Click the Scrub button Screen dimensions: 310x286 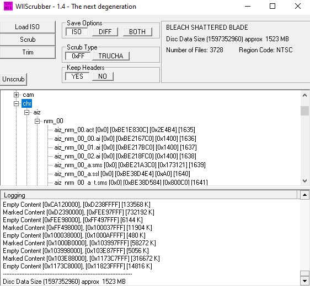[x=27, y=40]
